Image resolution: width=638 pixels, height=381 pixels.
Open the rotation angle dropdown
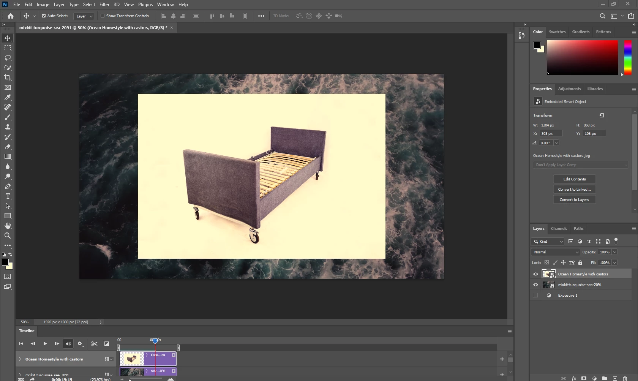click(556, 143)
